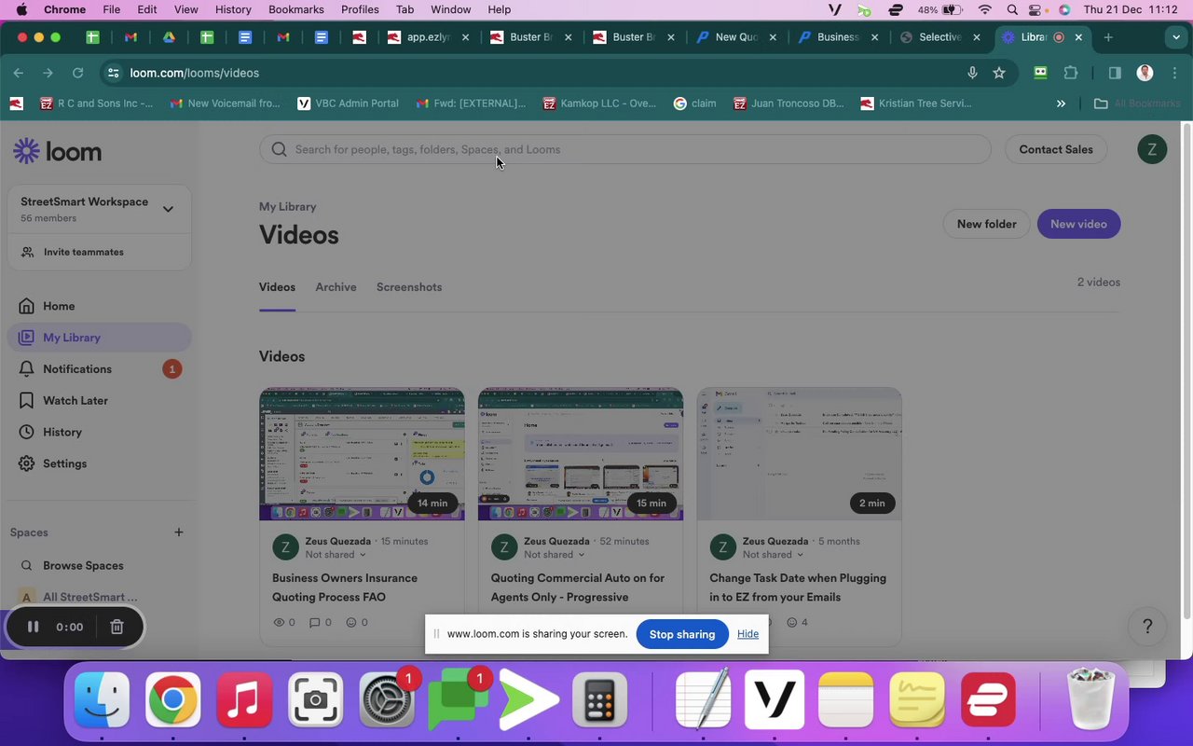The height and width of the screenshot is (746, 1193).
Task: Add a new Space with plus icon
Action: [178, 532]
